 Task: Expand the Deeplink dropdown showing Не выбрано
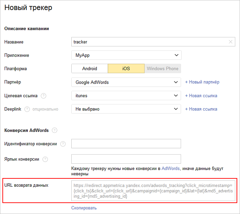(126, 109)
